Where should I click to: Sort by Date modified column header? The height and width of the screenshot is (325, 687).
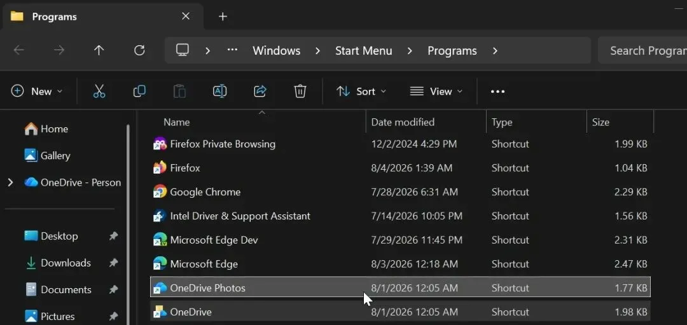coord(426,122)
